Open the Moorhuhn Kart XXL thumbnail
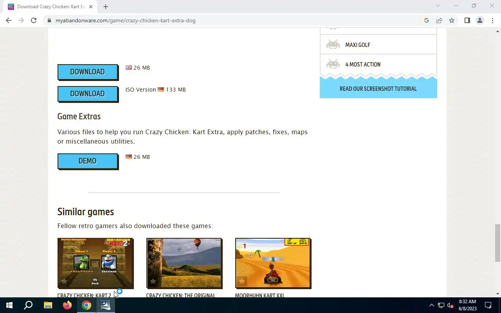This screenshot has height=313, width=501. click(273, 263)
